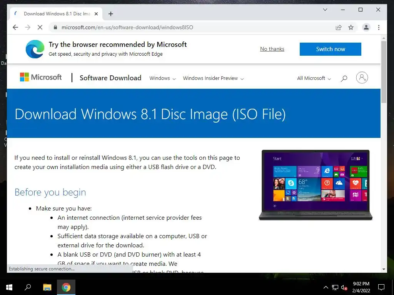The height and width of the screenshot is (295, 394).
Task: Dismiss the Edge banner with No thanks
Action: click(x=272, y=49)
